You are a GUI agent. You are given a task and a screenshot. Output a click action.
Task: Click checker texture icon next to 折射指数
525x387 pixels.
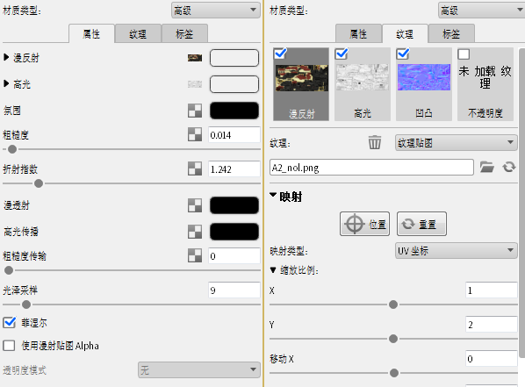[195, 168]
